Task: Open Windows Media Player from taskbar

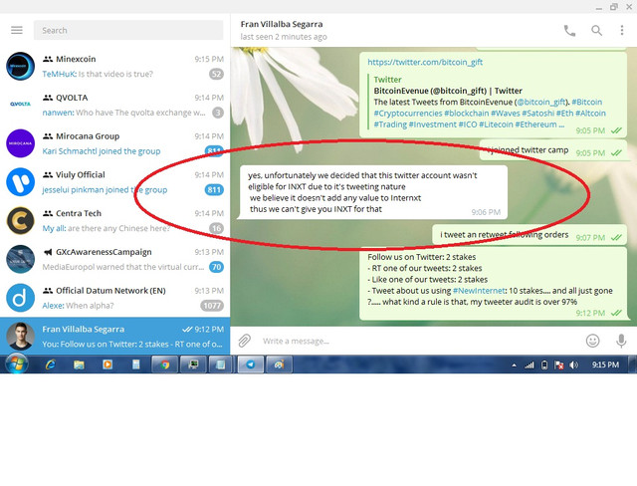Action: [x=107, y=364]
